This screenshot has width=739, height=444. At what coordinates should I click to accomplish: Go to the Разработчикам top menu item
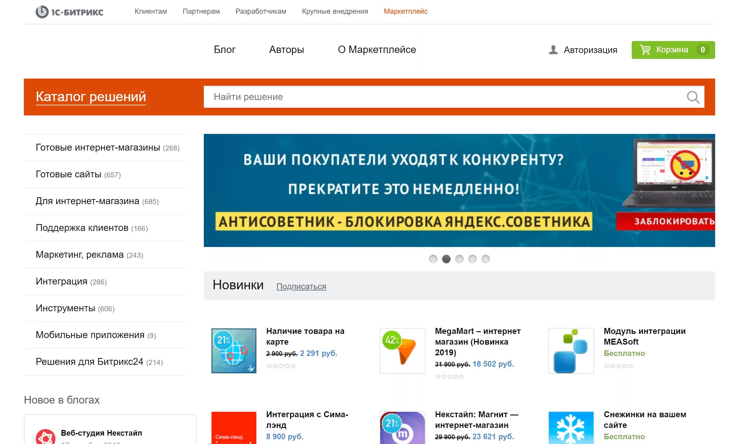[x=261, y=11]
